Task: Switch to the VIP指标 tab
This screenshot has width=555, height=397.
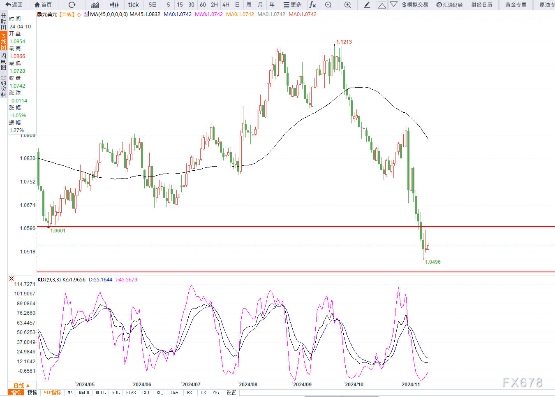Action: click(52, 392)
